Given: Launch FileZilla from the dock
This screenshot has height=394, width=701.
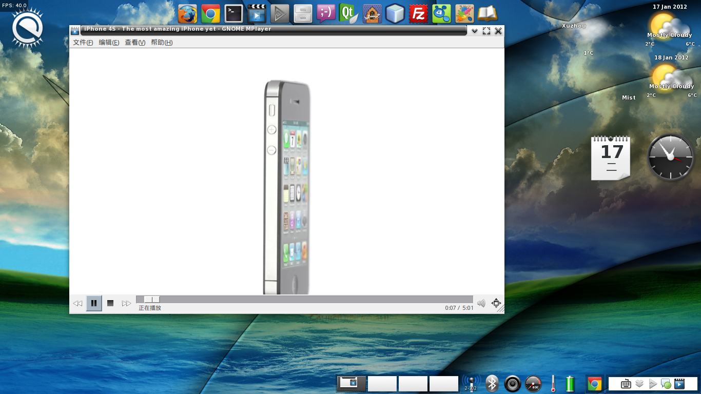Looking at the screenshot, I should 418,14.
